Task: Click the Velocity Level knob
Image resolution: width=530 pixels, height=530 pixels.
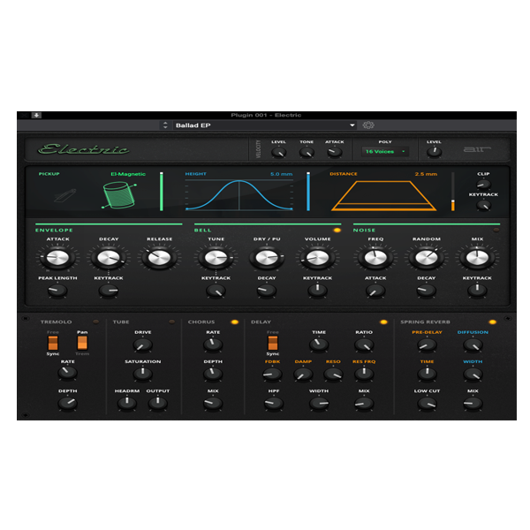Action: 278,153
